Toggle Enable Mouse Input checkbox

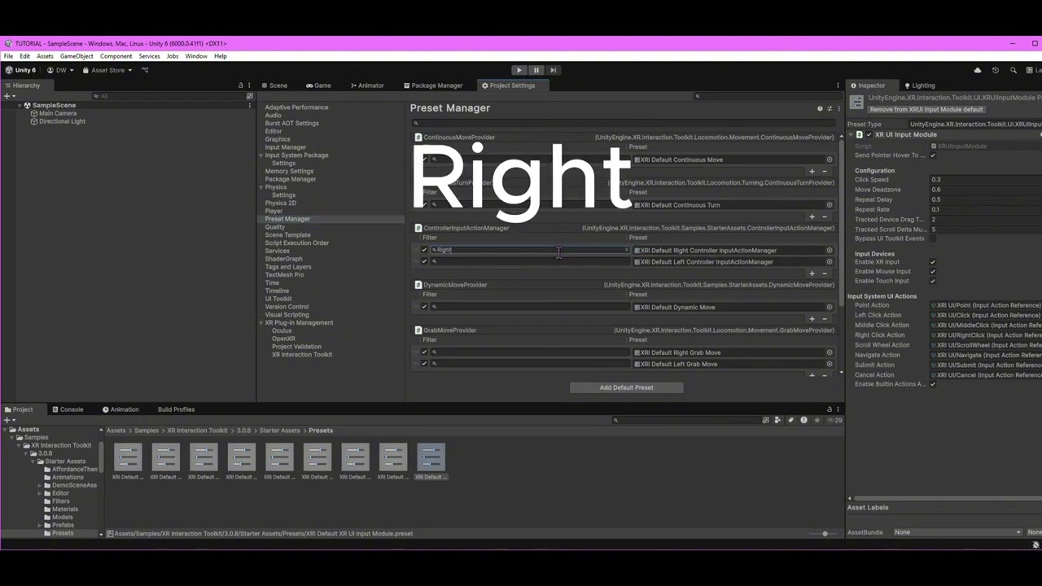pos(933,272)
